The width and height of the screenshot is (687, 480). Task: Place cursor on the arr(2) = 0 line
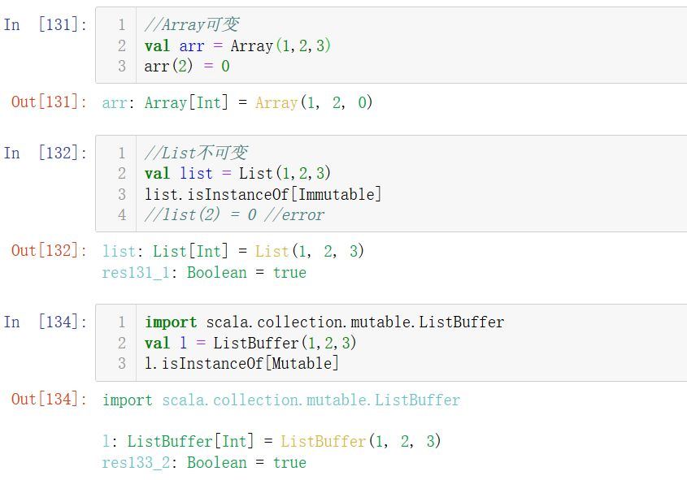pos(186,67)
